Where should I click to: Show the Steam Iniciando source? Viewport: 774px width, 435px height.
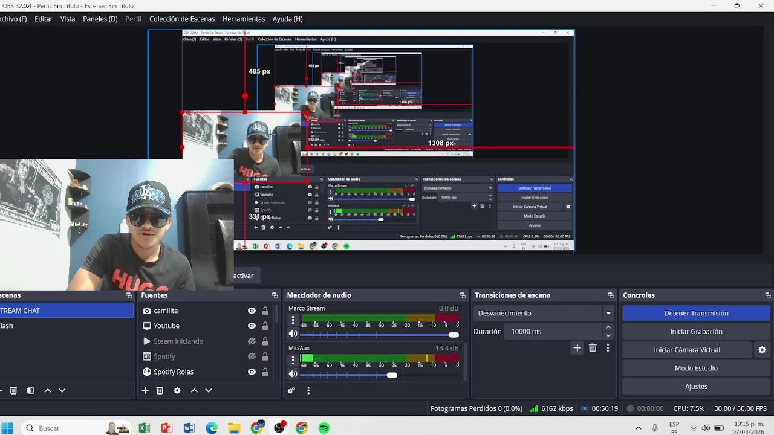[x=252, y=341]
